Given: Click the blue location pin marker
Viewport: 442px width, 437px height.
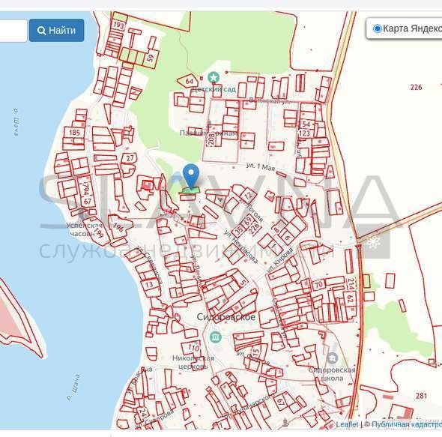Looking at the screenshot, I should [x=191, y=176].
